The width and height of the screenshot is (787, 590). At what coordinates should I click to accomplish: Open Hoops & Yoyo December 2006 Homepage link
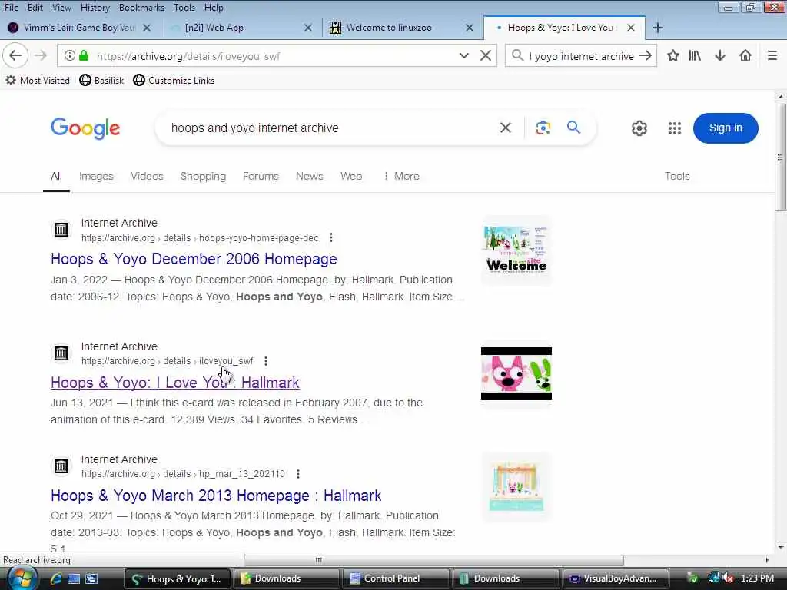pos(194,259)
